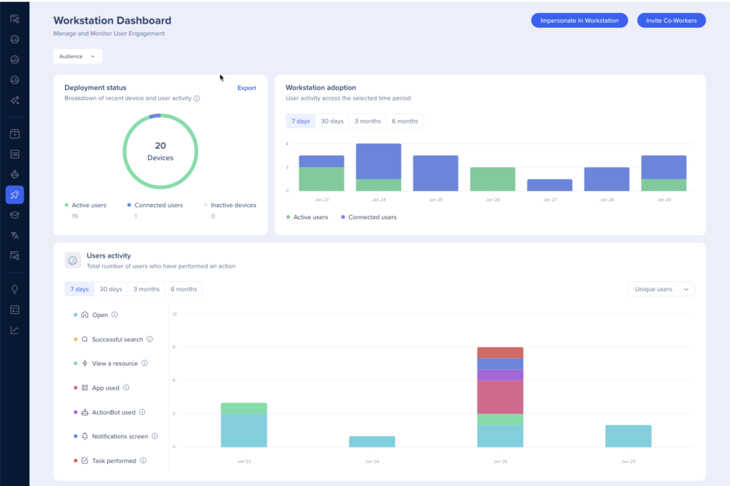Click the graduation cap sidebar icon
730x486 pixels.
click(14, 215)
